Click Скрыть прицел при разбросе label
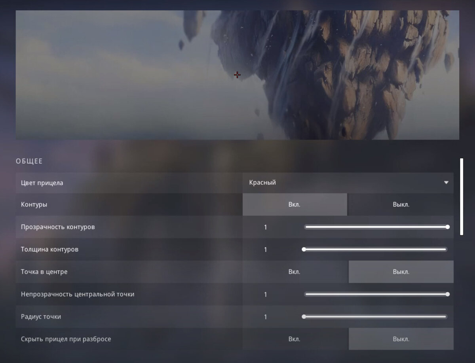 (66, 339)
